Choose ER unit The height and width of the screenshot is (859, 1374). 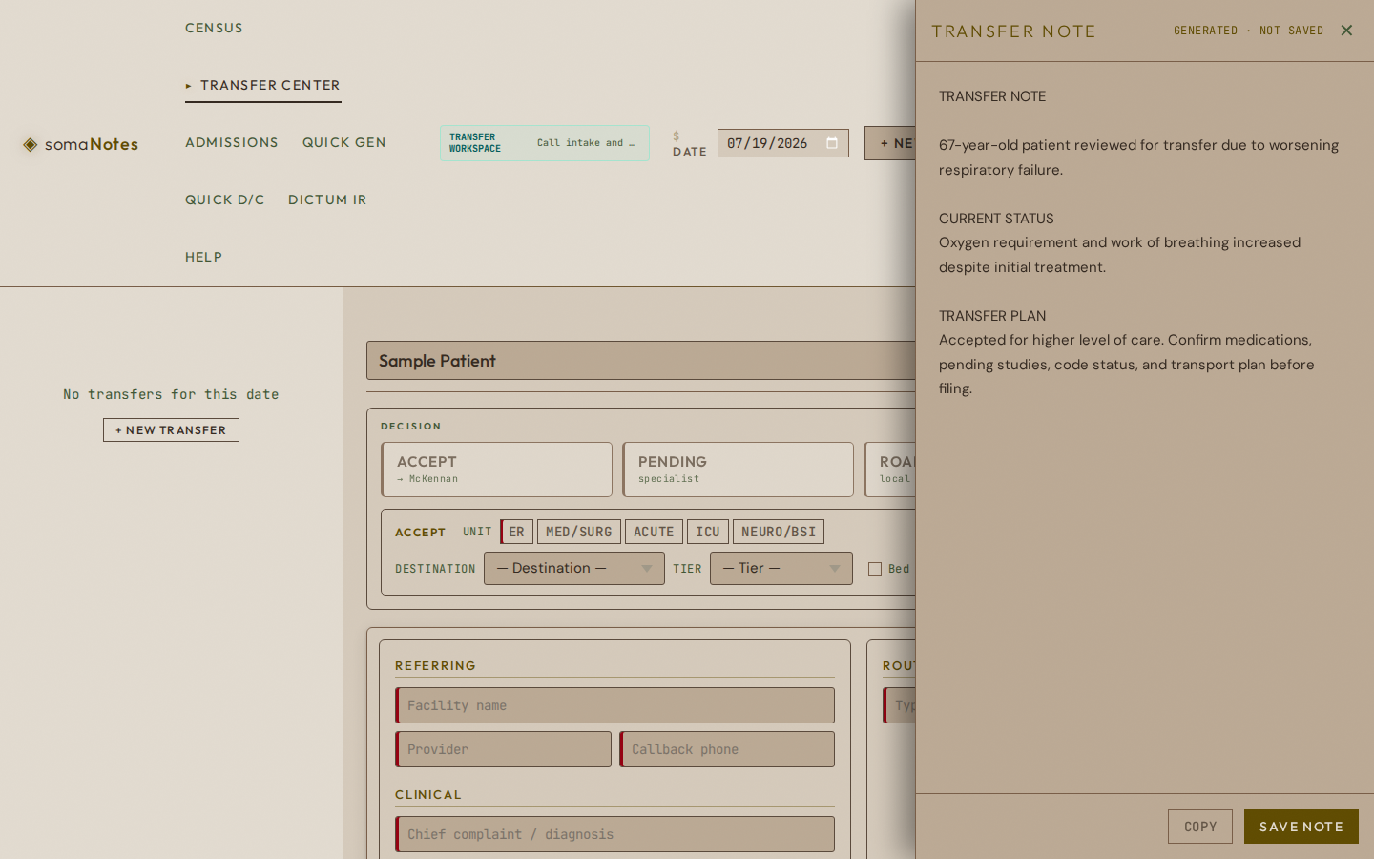[x=516, y=532]
